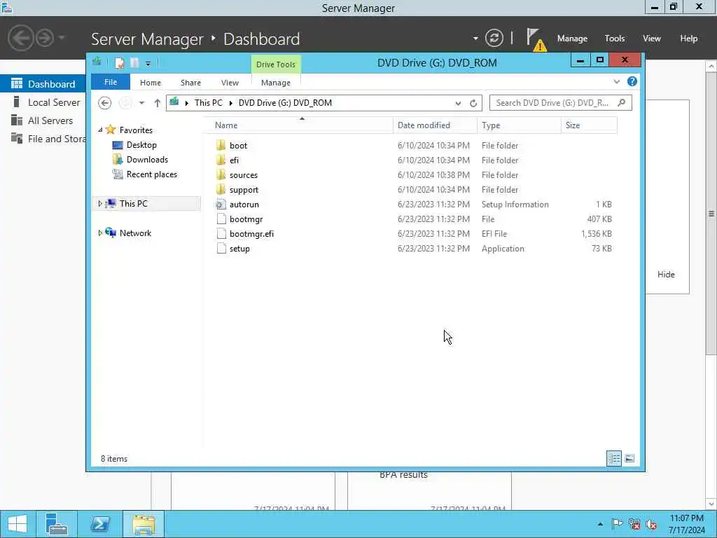The height and width of the screenshot is (538, 717).
Task: Sort files by Size column
Action: click(589, 125)
